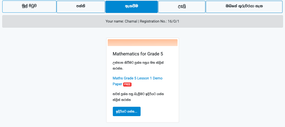Click the FREE red badge
This screenshot has height=127, width=285.
click(127, 84)
